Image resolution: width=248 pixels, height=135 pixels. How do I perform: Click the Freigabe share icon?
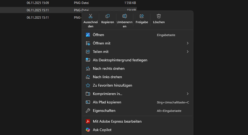coord(142,16)
